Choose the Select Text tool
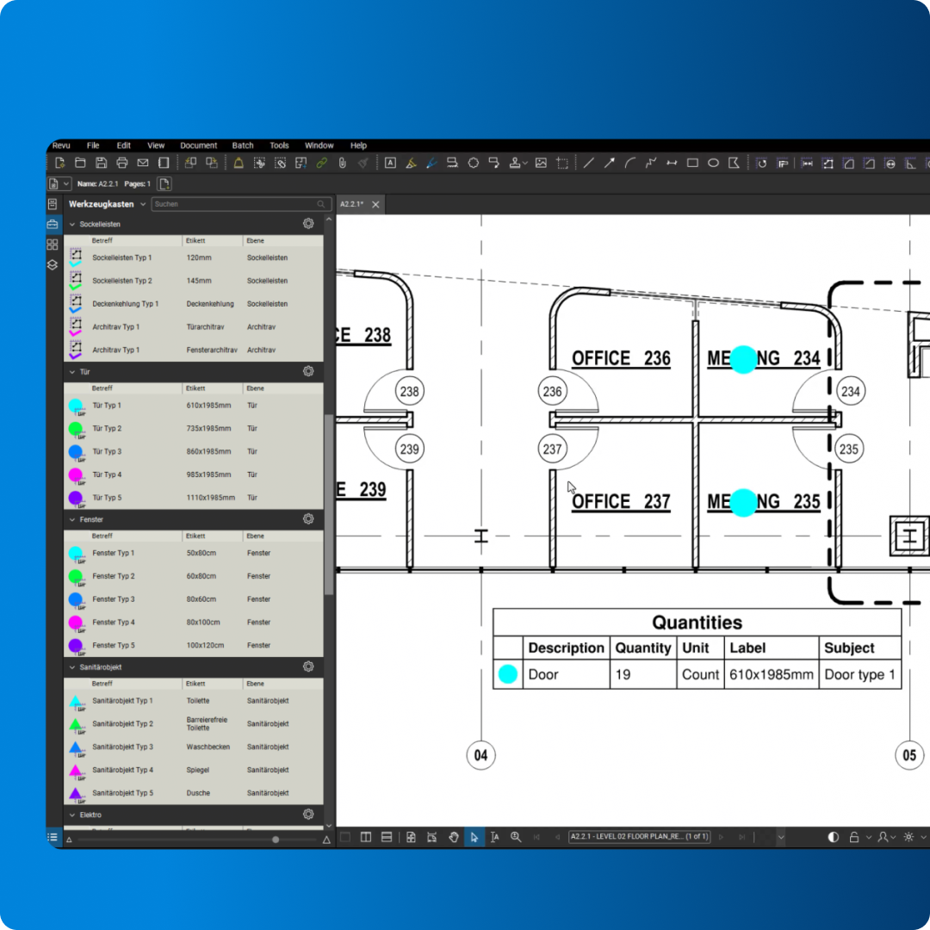This screenshot has width=930, height=930. pos(494,837)
